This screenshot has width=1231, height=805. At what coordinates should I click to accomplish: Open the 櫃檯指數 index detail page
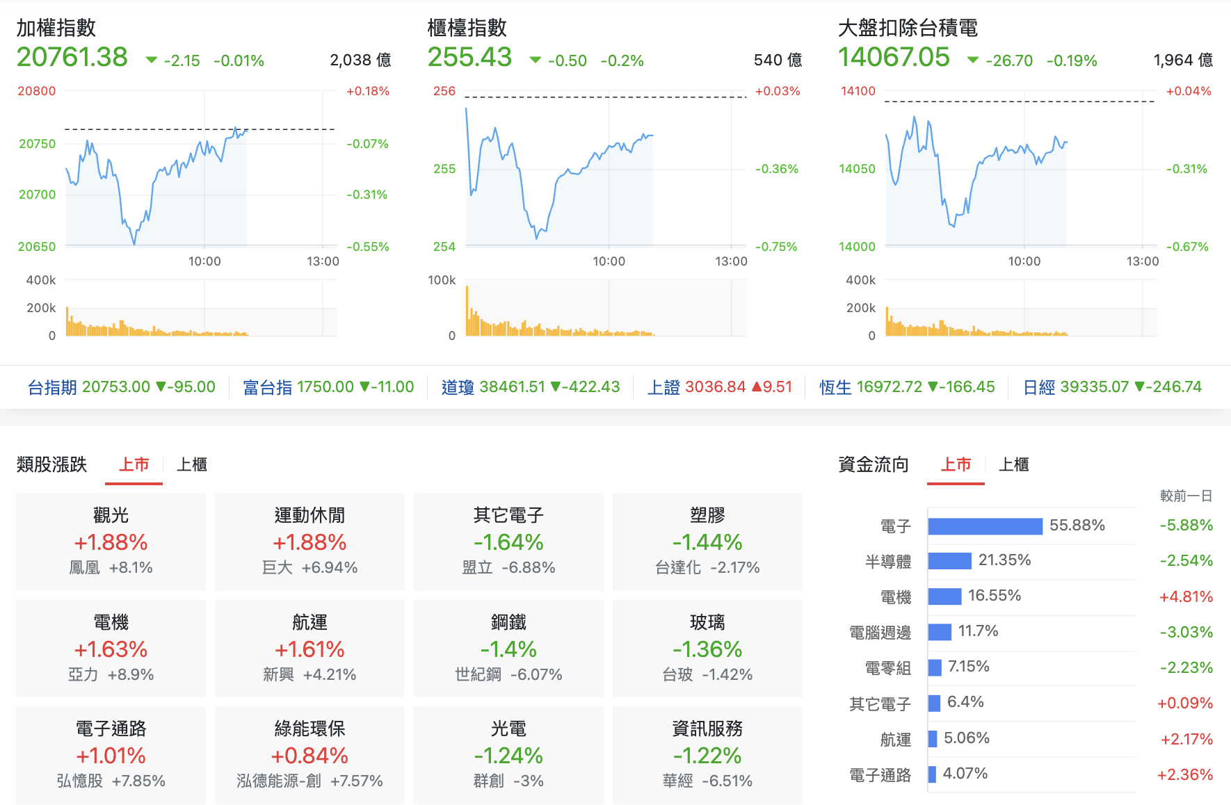[x=467, y=29]
